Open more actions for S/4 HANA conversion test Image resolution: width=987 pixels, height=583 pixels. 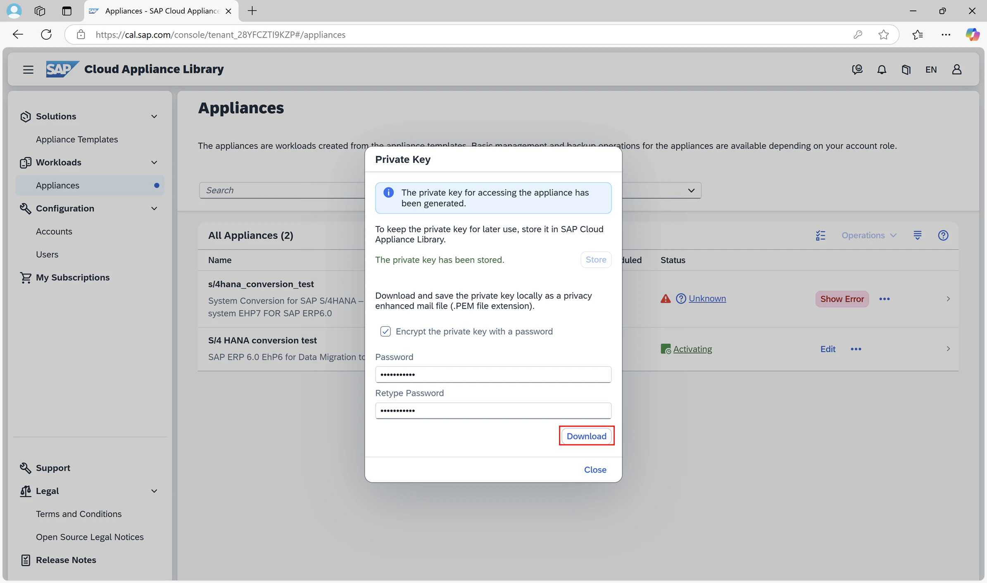pyautogui.click(x=856, y=349)
